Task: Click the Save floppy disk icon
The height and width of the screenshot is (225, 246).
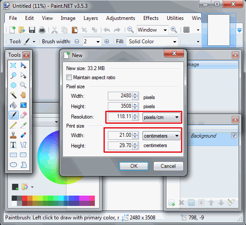Action: [x=32, y=30]
